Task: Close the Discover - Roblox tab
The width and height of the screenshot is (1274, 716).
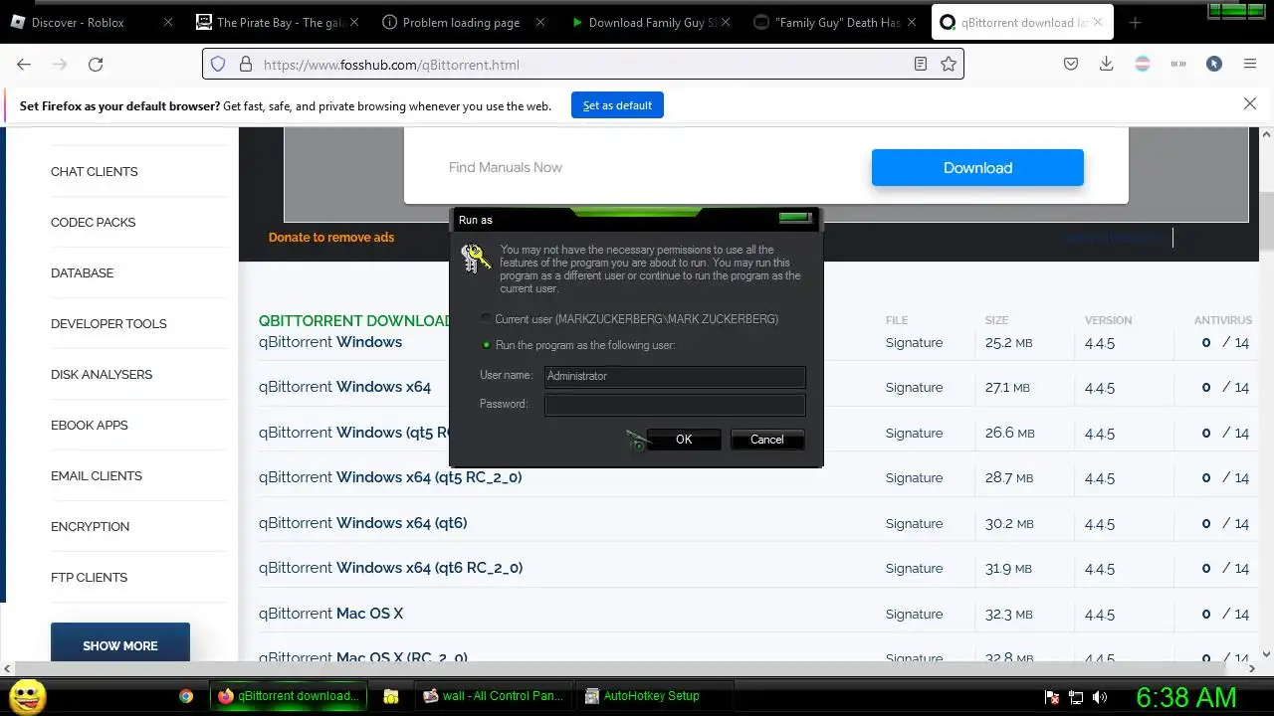Action: coord(167,22)
